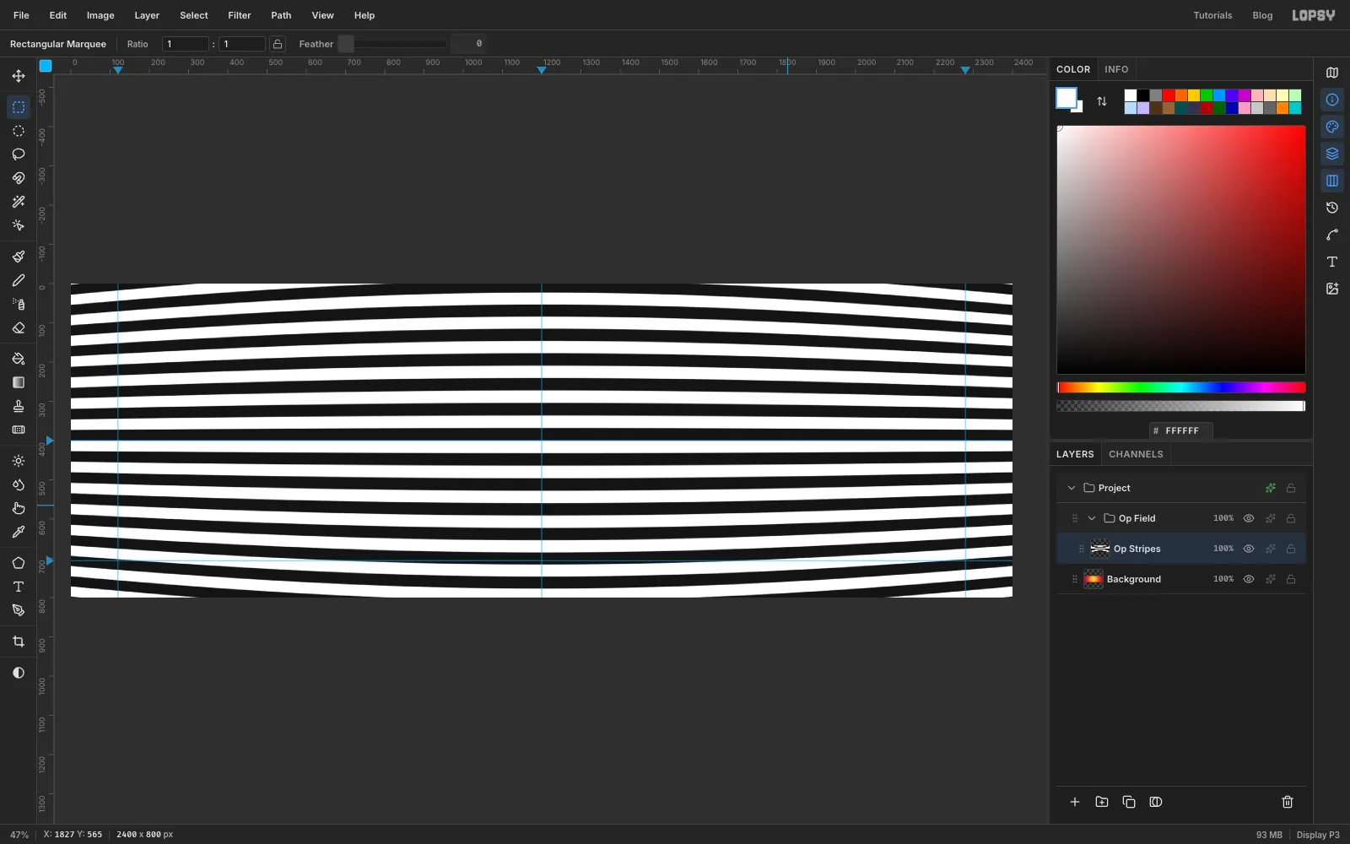
Task: Open the Layer menu
Action: coord(147,15)
